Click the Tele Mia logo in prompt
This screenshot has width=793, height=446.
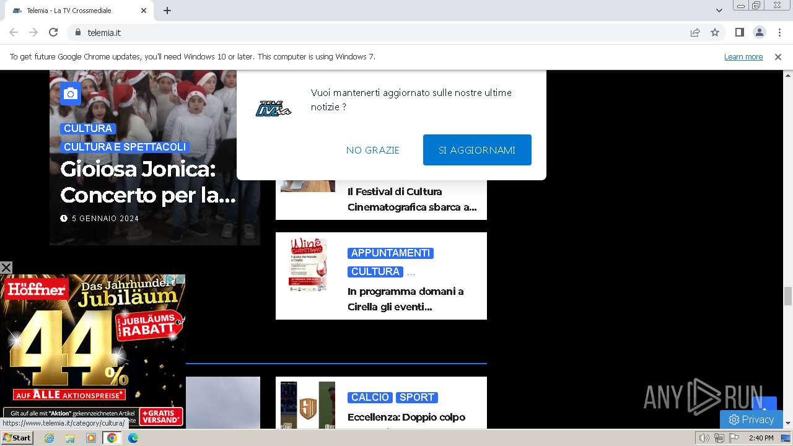273,108
